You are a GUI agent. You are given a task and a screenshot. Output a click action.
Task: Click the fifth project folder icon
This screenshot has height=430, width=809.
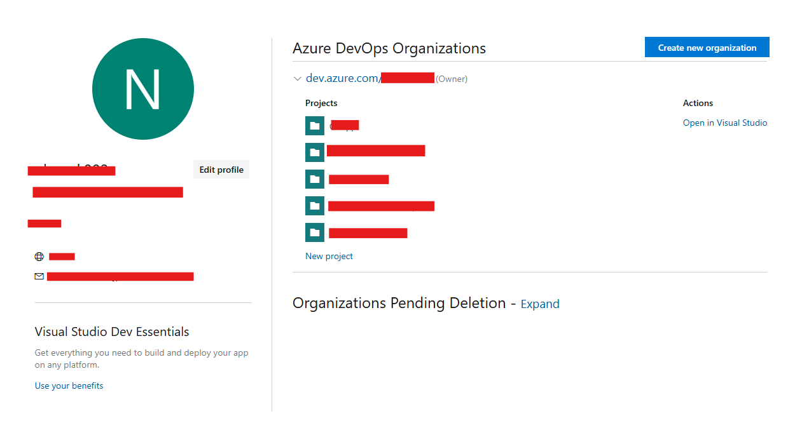(315, 232)
